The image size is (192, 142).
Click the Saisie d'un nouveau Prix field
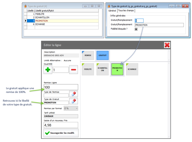pyautogui.click(x=61, y=125)
